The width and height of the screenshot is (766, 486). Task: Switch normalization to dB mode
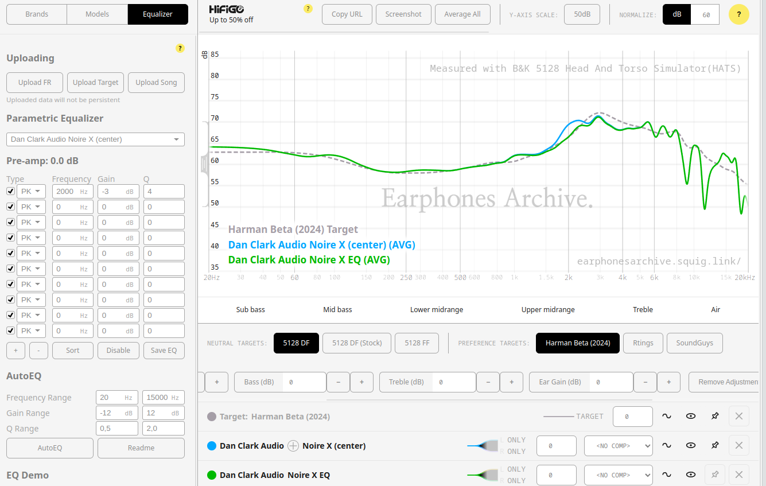tap(677, 14)
